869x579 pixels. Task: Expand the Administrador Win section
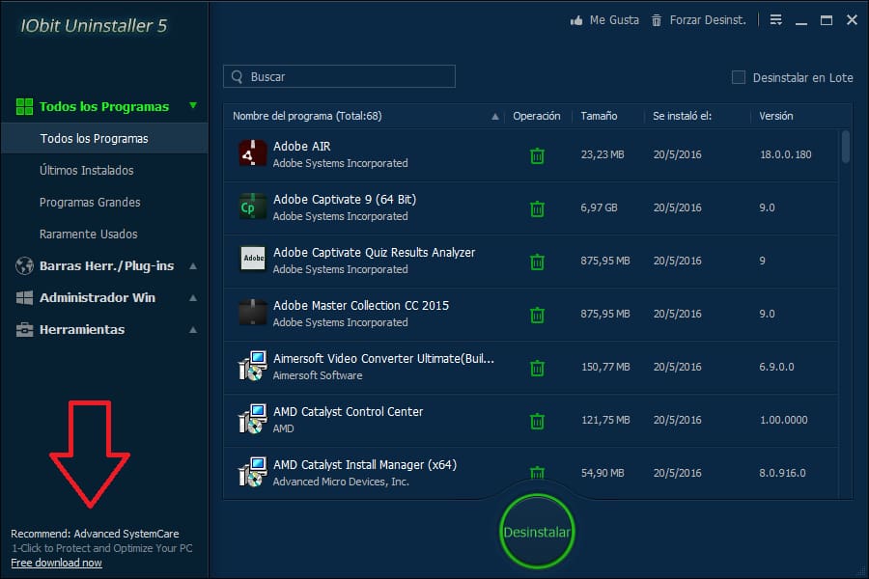(x=193, y=298)
